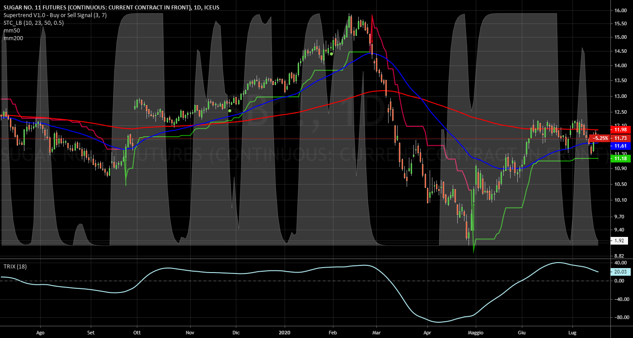Select the TRIX (18) pane label

(x=15, y=266)
